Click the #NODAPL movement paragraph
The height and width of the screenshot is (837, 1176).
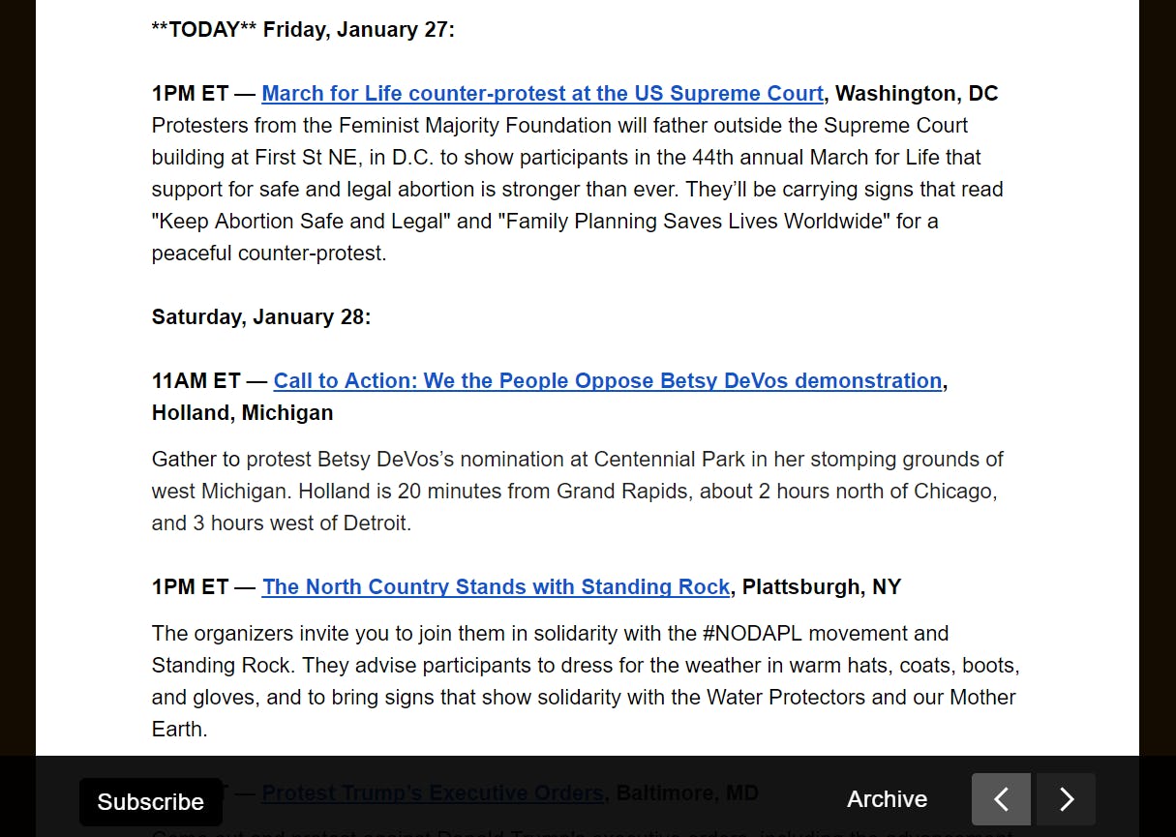coord(586,681)
